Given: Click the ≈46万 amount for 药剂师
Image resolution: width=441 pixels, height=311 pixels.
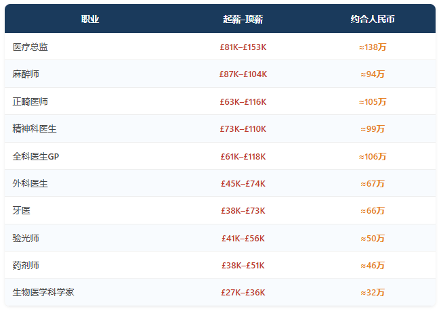Looking at the screenshot, I should [x=373, y=266].
